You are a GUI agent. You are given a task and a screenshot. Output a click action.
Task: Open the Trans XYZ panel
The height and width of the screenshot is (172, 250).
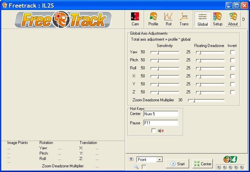point(184,19)
